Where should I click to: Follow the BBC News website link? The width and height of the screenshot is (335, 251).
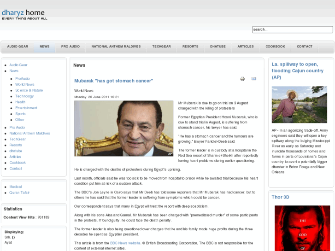125,243
